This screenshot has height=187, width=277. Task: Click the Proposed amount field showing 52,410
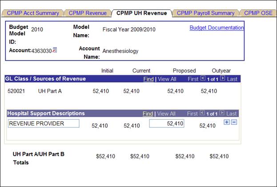pos(167,123)
